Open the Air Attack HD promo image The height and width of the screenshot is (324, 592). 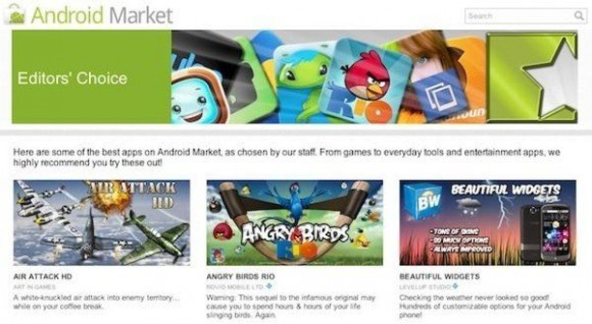102,223
